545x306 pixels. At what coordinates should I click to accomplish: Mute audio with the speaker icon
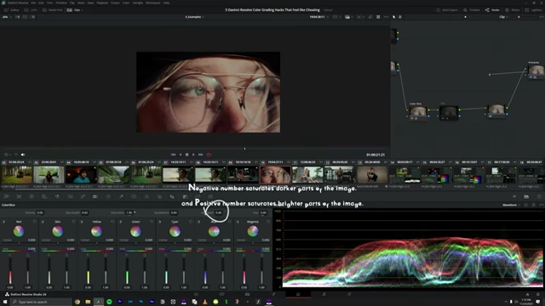pyautogui.click(x=23, y=155)
